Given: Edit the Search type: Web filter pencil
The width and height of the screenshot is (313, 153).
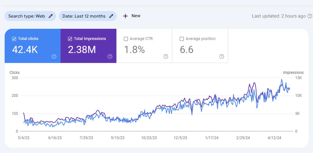Looking at the screenshot, I should tap(51, 16).
